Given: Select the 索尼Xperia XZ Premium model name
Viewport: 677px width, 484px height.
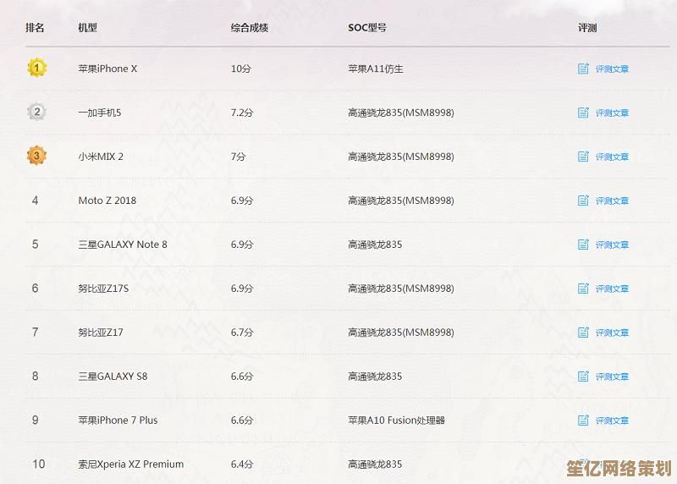Looking at the screenshot, I should pyautogui.click(x=131, y=465).
